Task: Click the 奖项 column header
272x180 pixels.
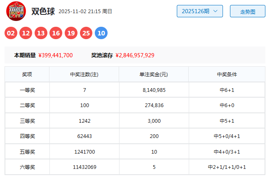Action: click(27, 75)
